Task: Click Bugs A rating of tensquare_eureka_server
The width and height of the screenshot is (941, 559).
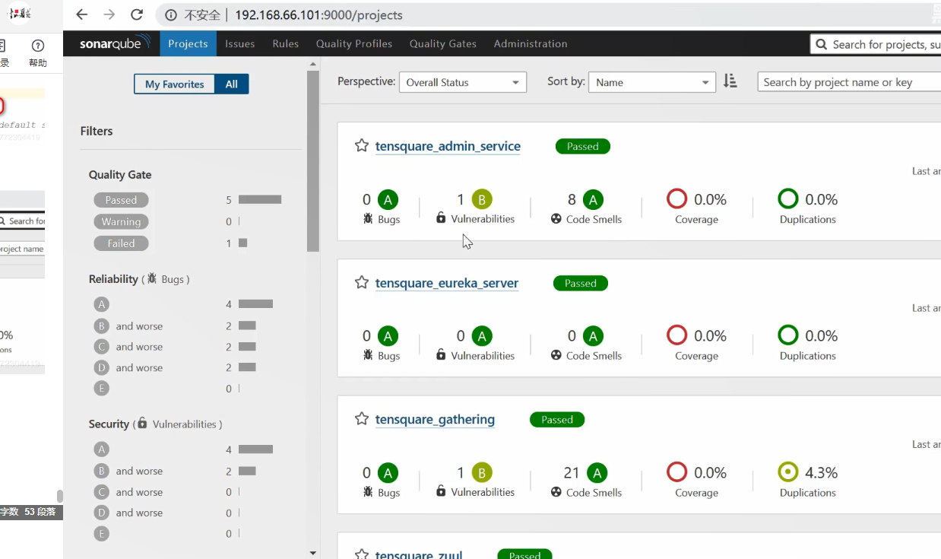Action: click(x=388, y=336)
